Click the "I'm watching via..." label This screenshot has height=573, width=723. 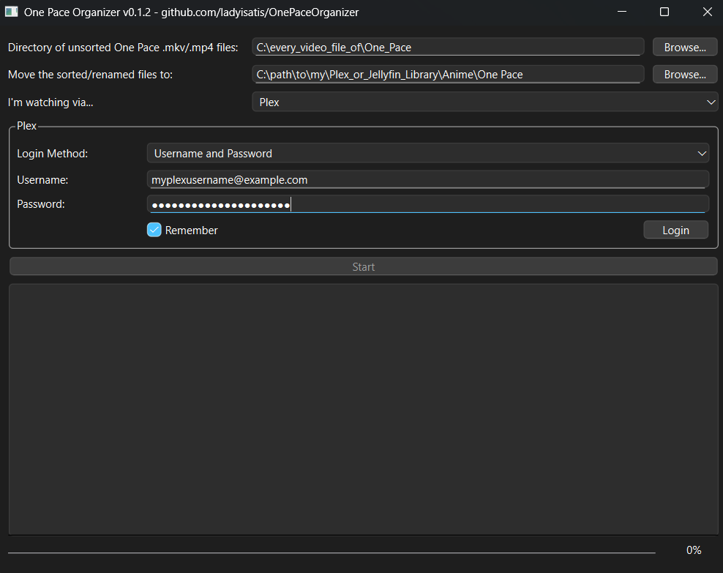pyautogui.click(x=50, y=102)
